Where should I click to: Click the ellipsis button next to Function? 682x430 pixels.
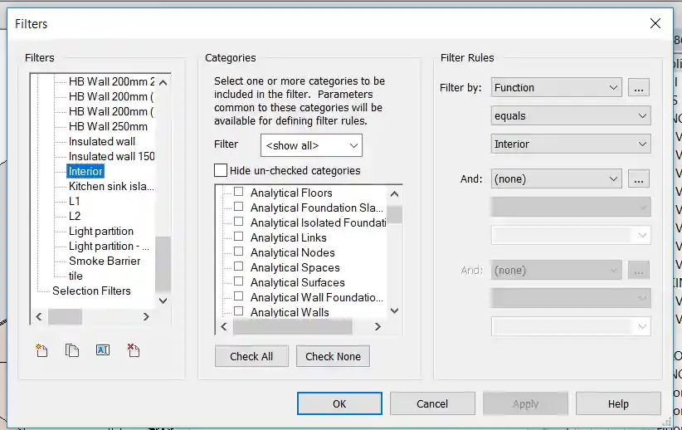coord(638,87)
